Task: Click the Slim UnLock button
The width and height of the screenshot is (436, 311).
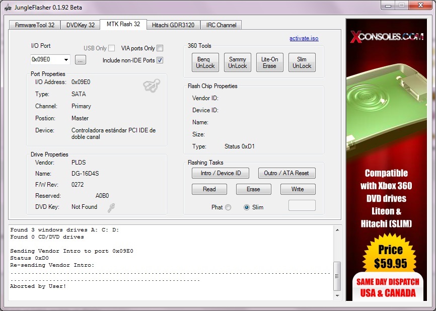Action: click(x=302, y=62)
